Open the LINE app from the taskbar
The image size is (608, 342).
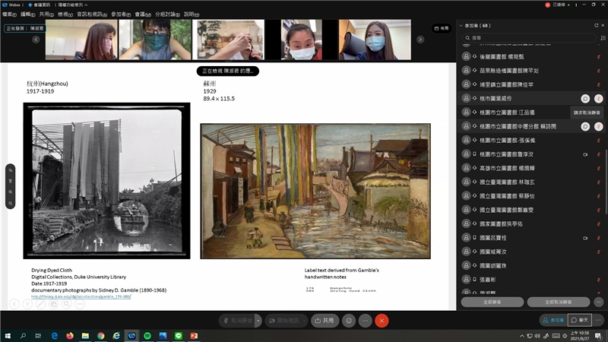pos(179,336)
